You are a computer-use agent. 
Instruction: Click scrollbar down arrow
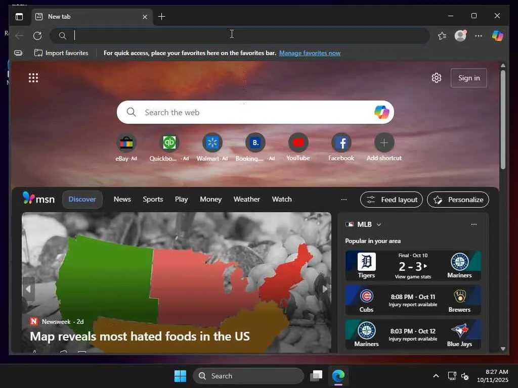click(503, 349)
